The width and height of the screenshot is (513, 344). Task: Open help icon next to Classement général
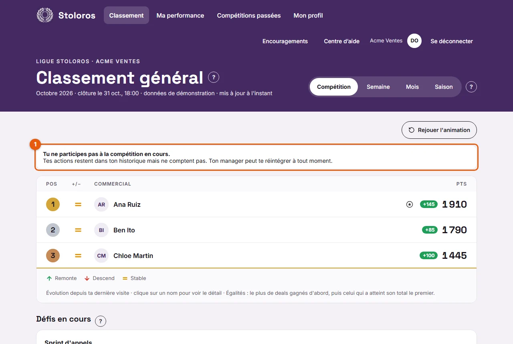214,77
